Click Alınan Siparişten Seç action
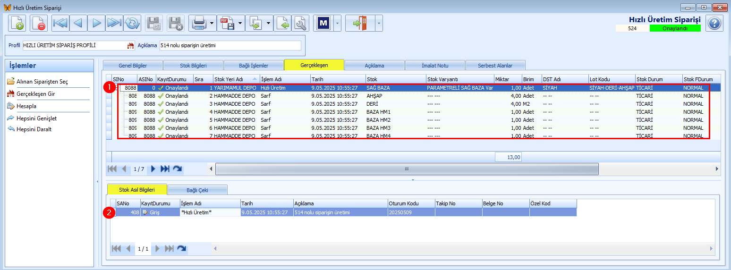Viewport: 731px width, 270px height. click(x=42, y=82)
